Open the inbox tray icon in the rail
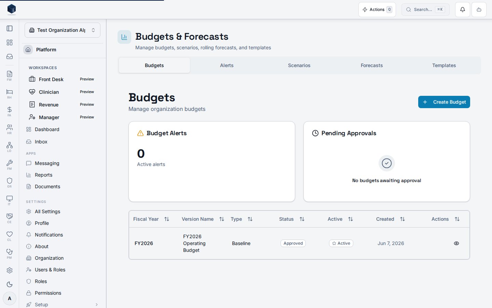This screenshot has height=308, width=492. tap(10, 56)
